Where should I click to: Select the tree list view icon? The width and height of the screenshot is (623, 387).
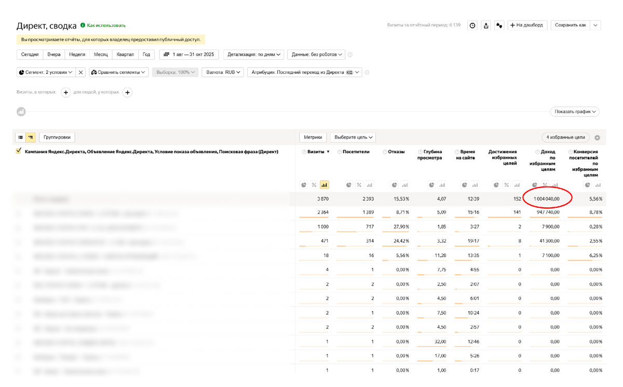pos(31,137)
